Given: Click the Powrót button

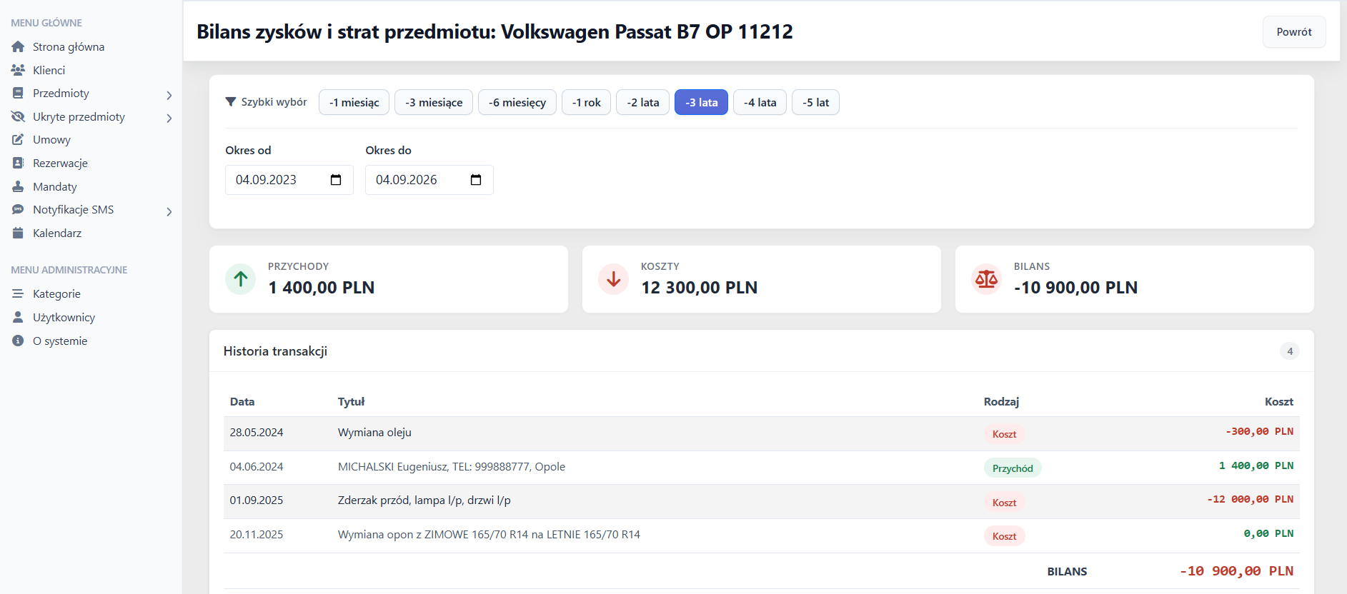Looking at the screenshot, I should [1294, 32].
